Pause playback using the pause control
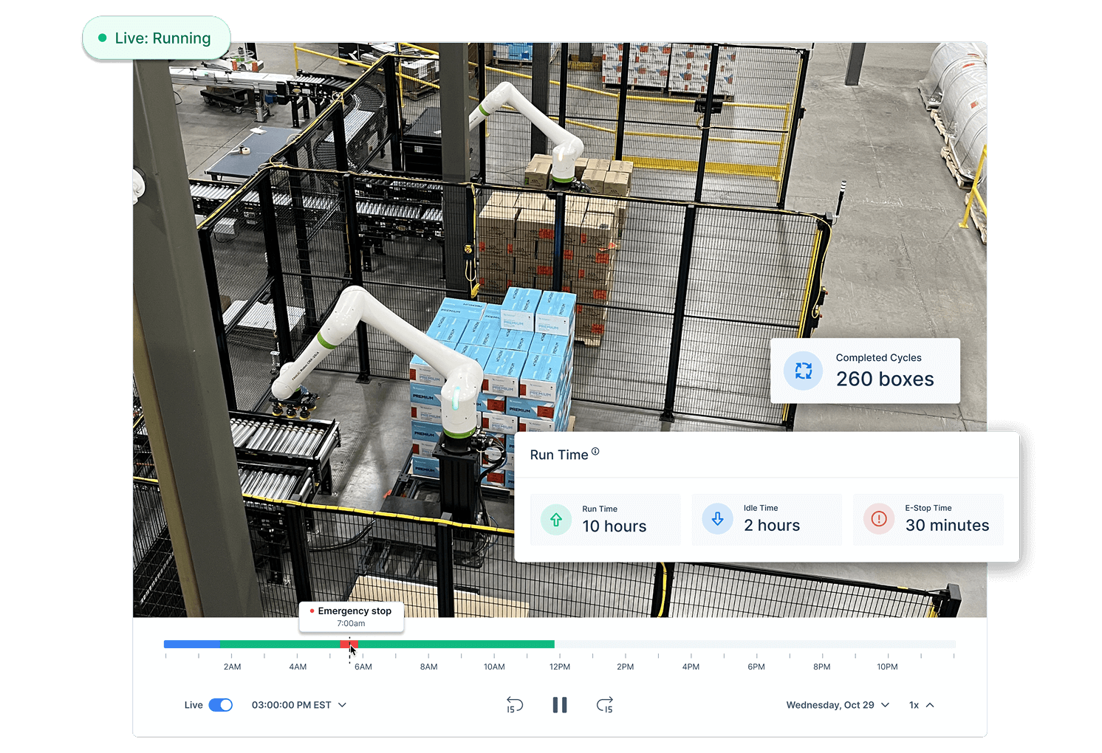The height and width of the screenshot is (753, 1102). [560, 704]
